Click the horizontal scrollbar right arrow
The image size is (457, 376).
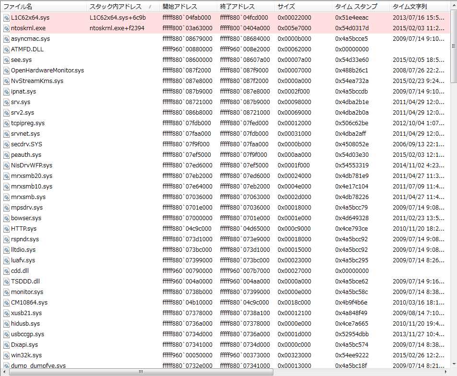coord(446,372)
